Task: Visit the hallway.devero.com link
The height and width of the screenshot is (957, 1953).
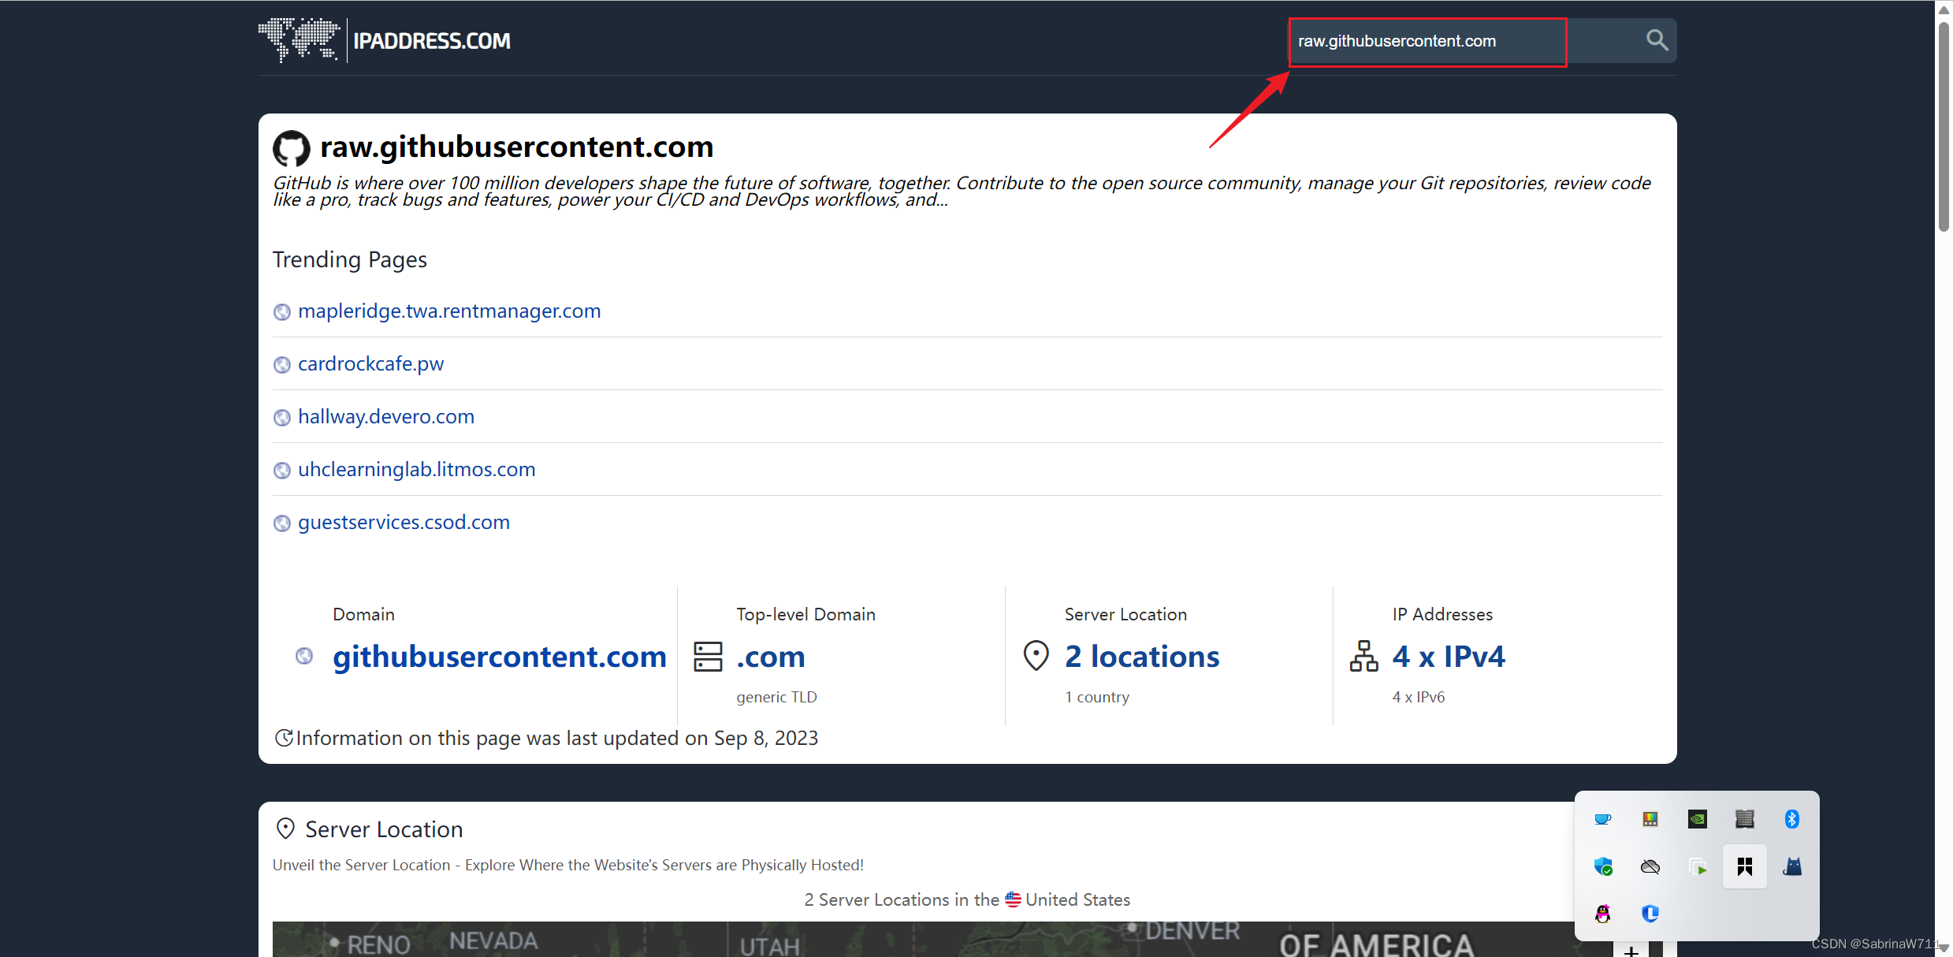Action: (385, 417)
